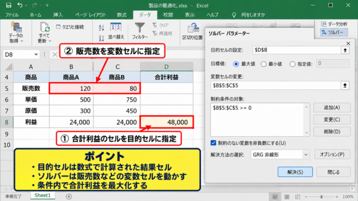358x201 pixels.
Task: Toggle the フィルター funnel icon
Action: [x=140, y=28]
